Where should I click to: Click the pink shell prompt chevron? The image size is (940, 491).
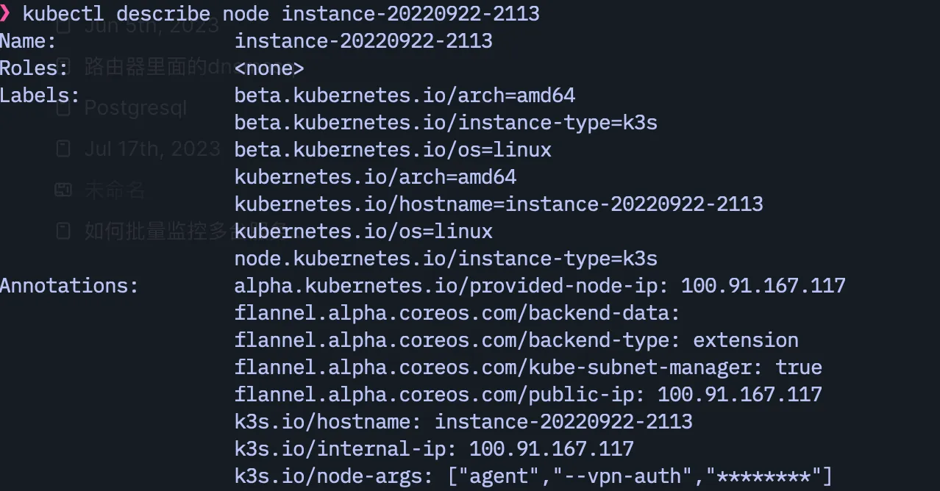(x=5, y=14)
